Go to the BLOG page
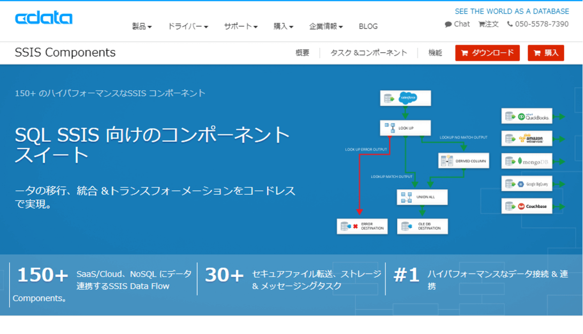The width and height of the screenshot is (583, 334). coord(368,26)
